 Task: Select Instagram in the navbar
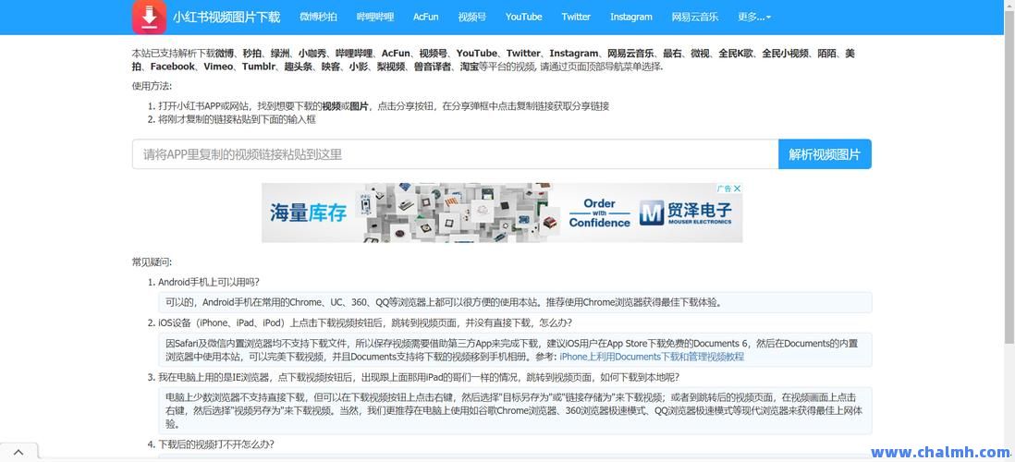(631, 18)
